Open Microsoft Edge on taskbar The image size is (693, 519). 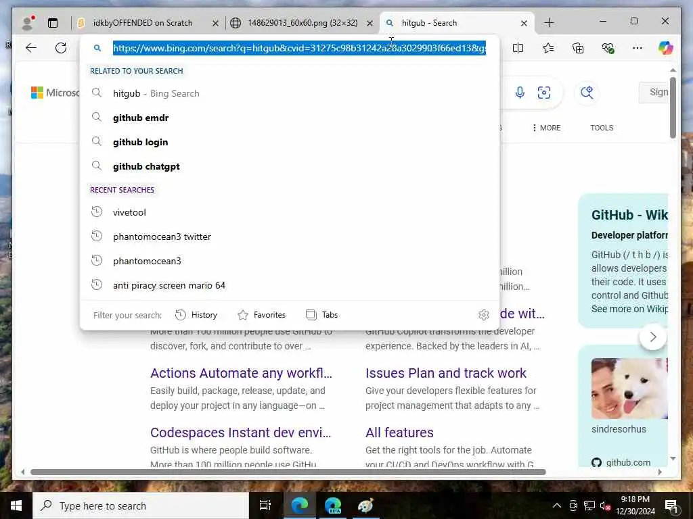299,505
